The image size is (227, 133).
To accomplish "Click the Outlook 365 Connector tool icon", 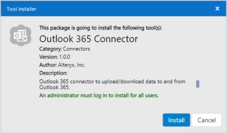I will point(21,35).
